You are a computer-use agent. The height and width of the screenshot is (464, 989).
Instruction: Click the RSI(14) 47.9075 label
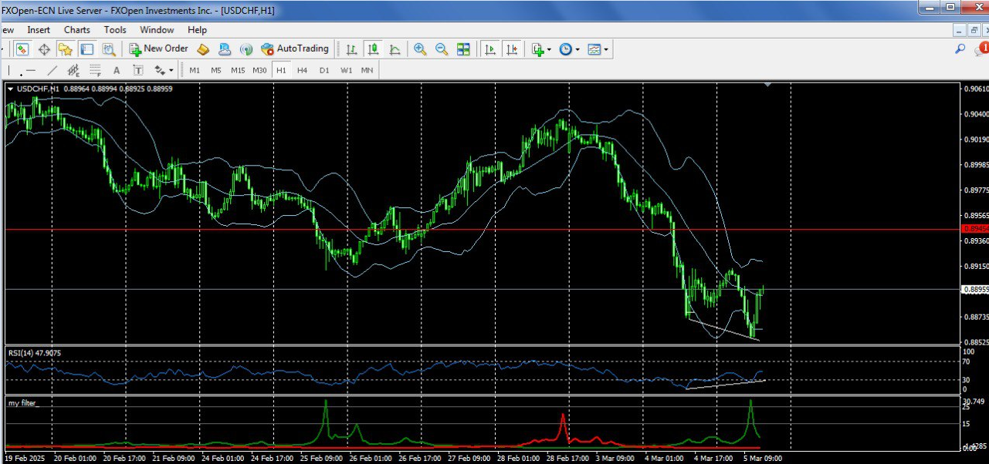[x=35, y=353]
